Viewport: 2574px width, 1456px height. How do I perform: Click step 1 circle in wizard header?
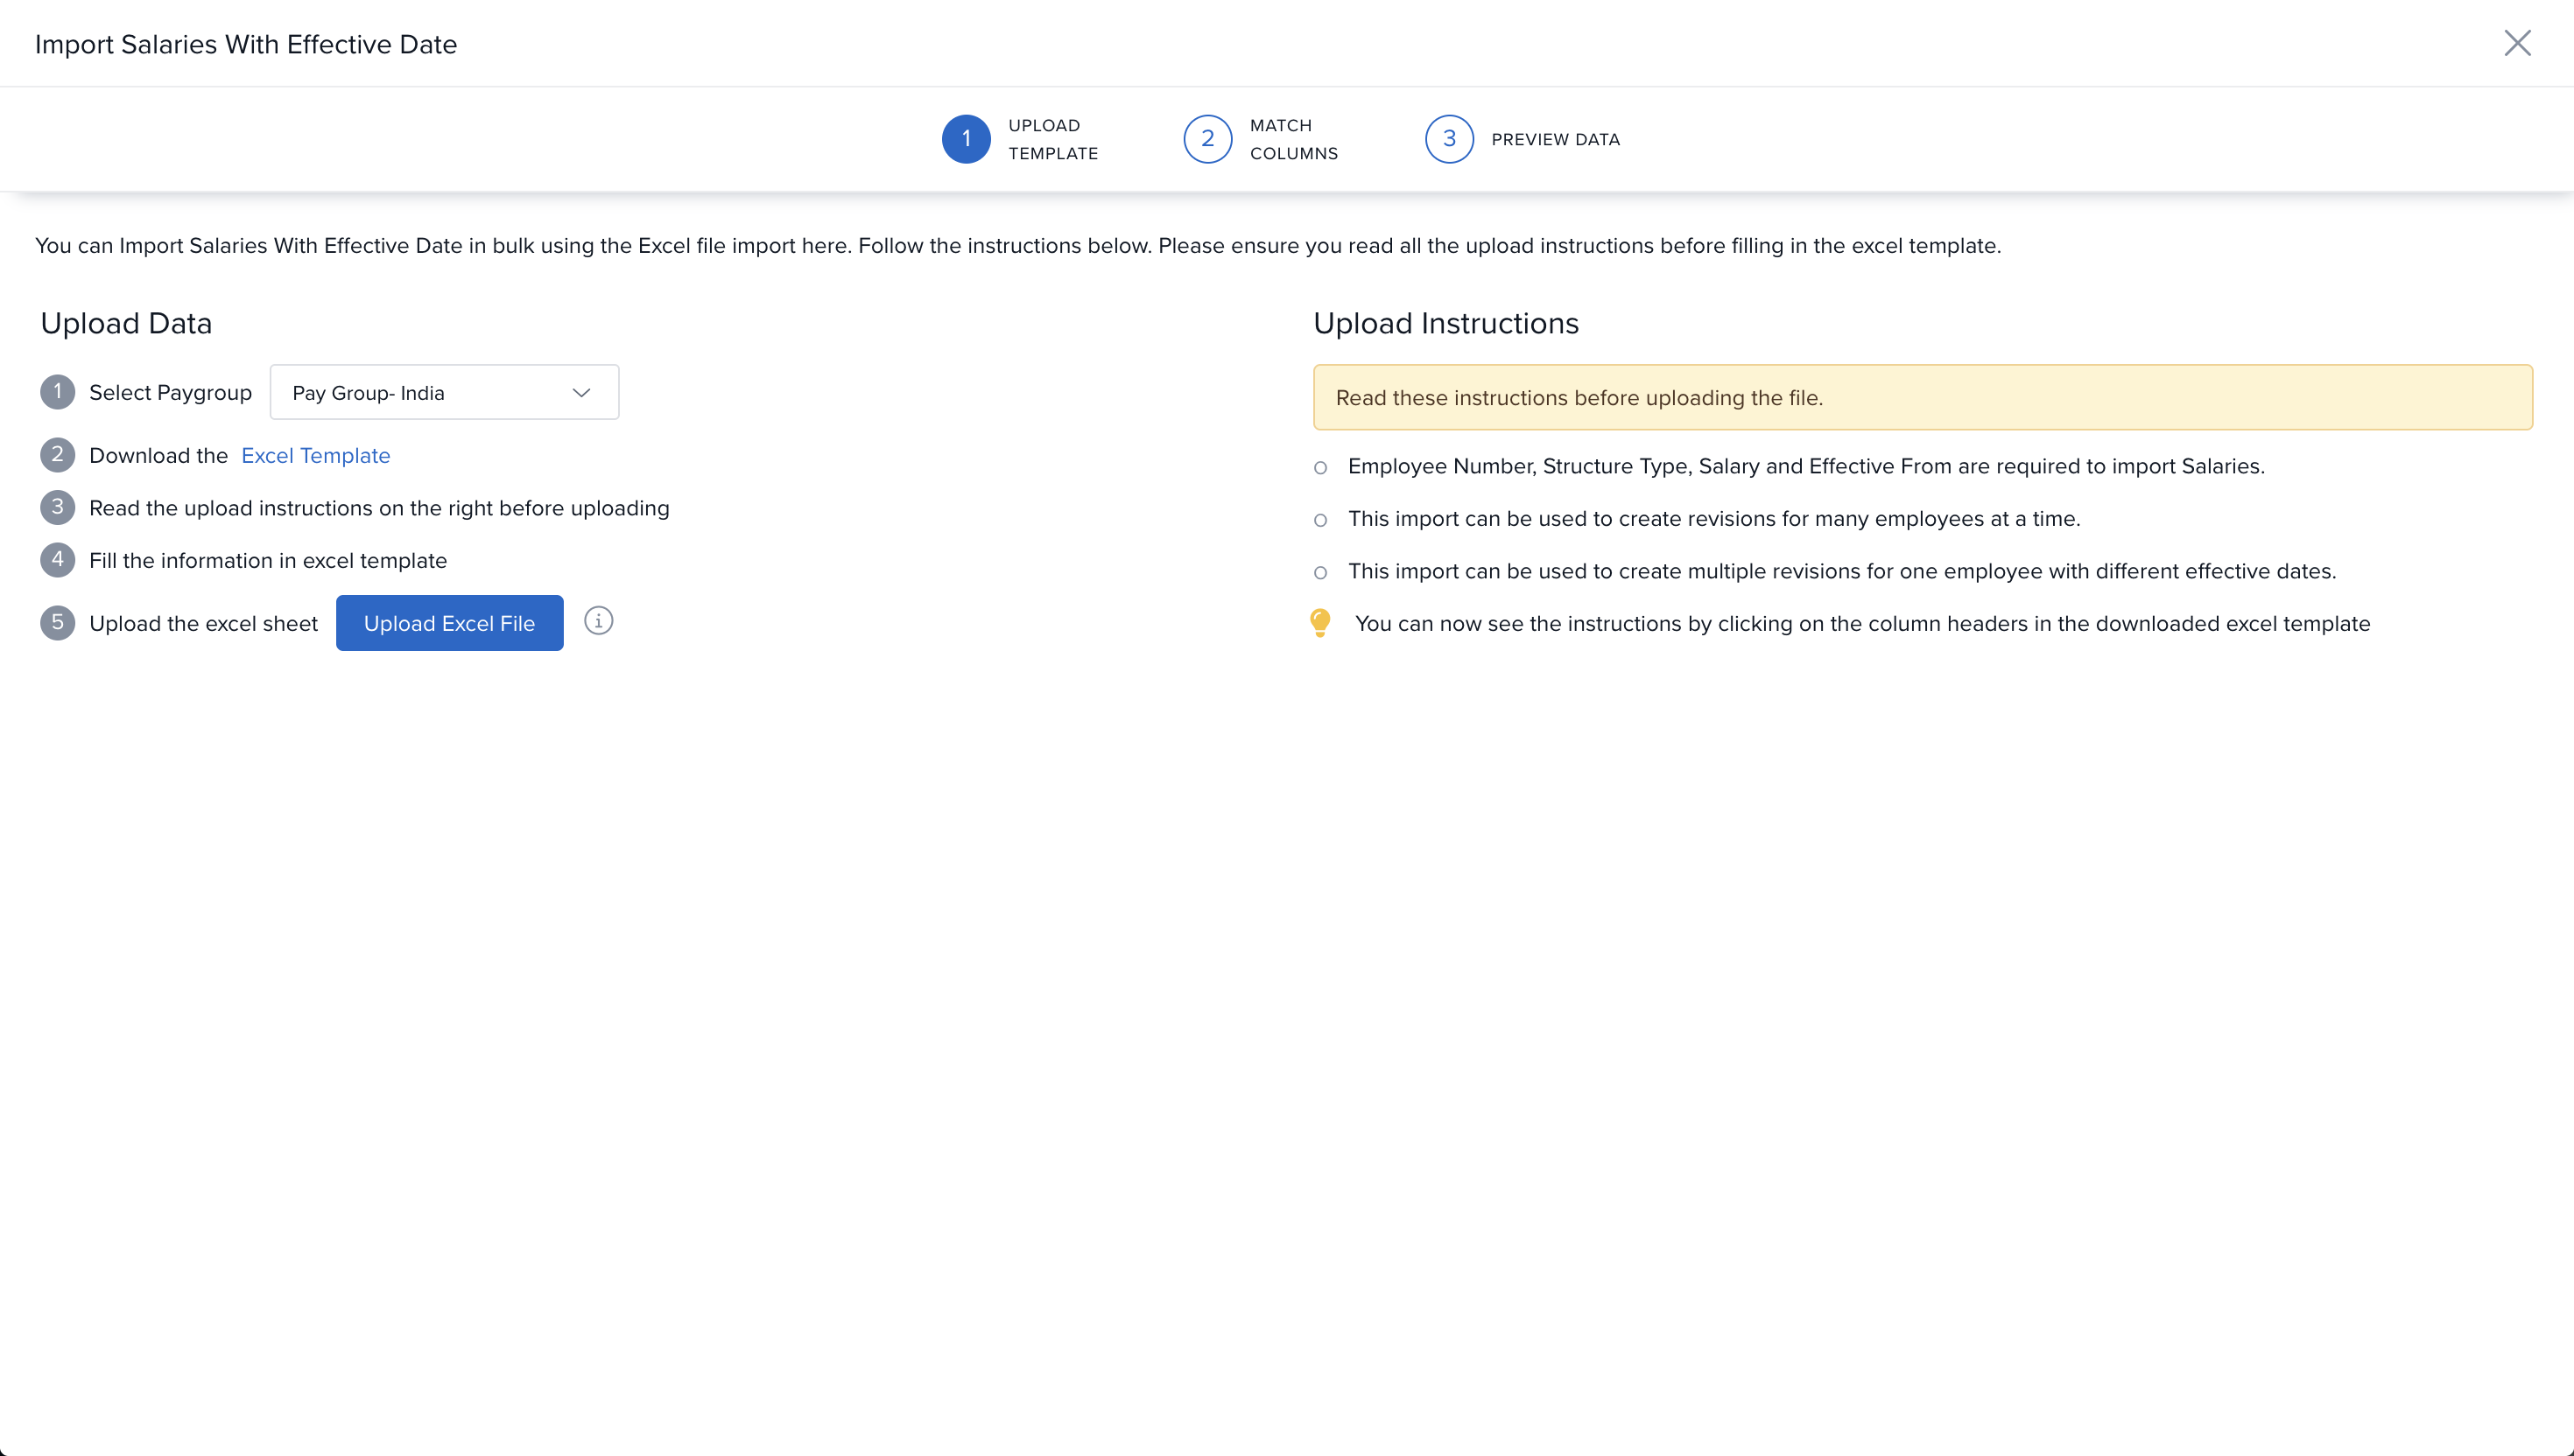pos(966,139)
